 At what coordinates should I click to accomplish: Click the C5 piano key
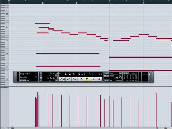pos(4,14)
